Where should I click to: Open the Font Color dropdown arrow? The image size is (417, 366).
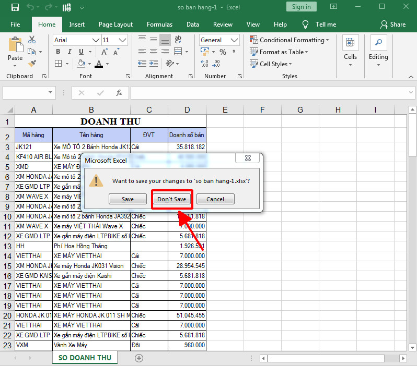pos(108,64)
